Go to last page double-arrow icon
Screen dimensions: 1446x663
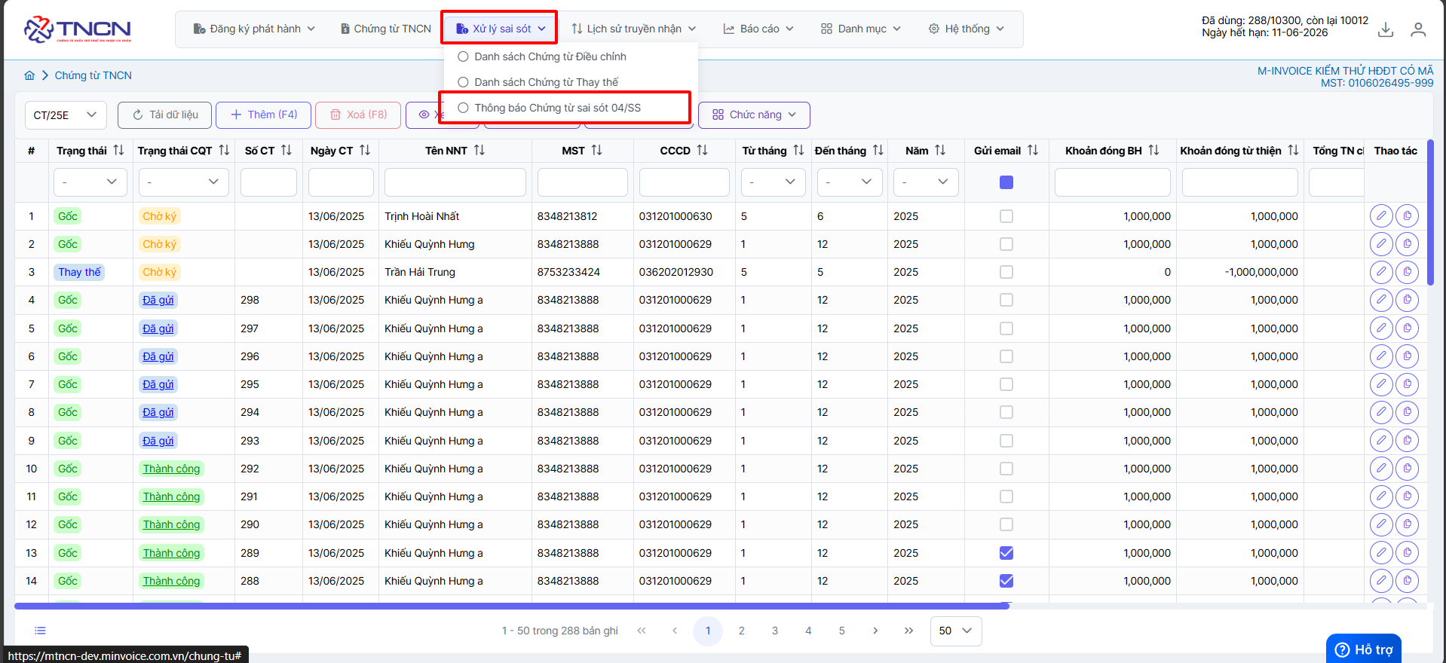tap(908, 631)
